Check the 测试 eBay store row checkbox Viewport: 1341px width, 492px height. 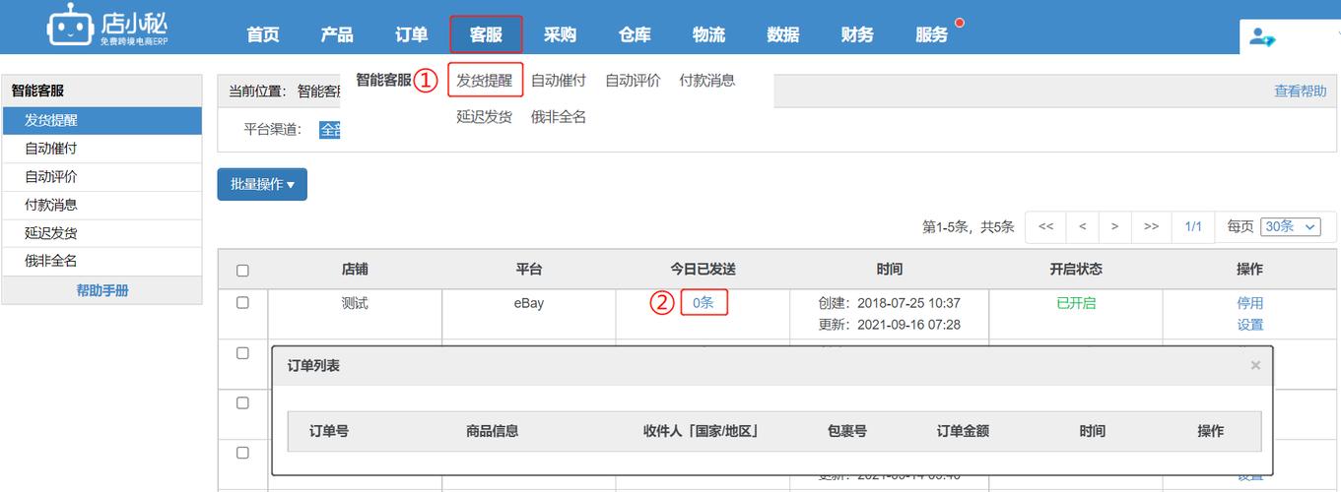pyautogui.click(x=242, y=303)
